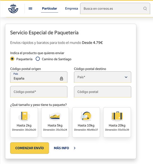
Task: Click the destination Código postal field
Action: (x=103, y=92)
